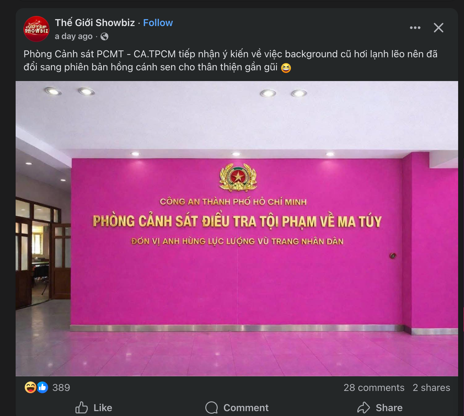This screenshot has width=464, height=416.
Task: Click the speech bubble Comment icon
Action: click(x=212, y=408)
